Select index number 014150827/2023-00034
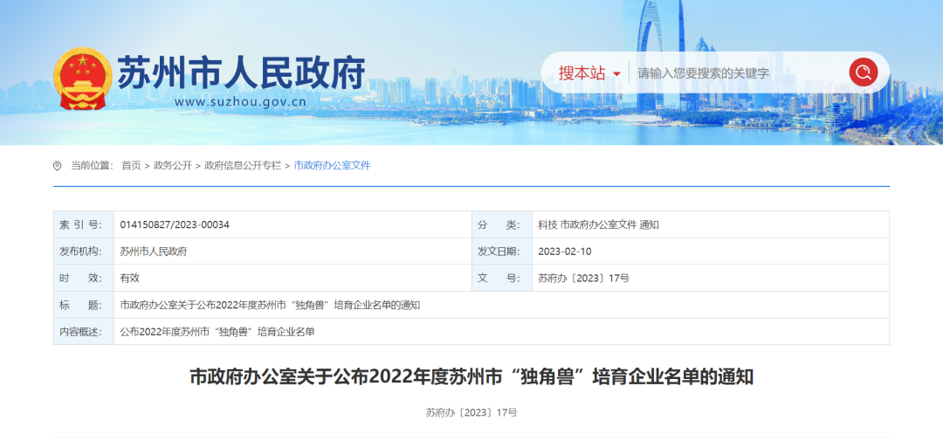Screen dimensions: 943x448 point(175,225)
